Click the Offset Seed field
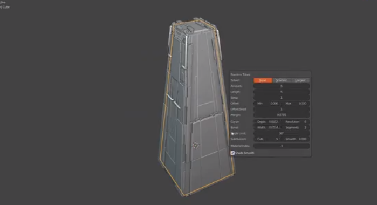Screen dimensions: 377x205 click(x=282, y=109)
